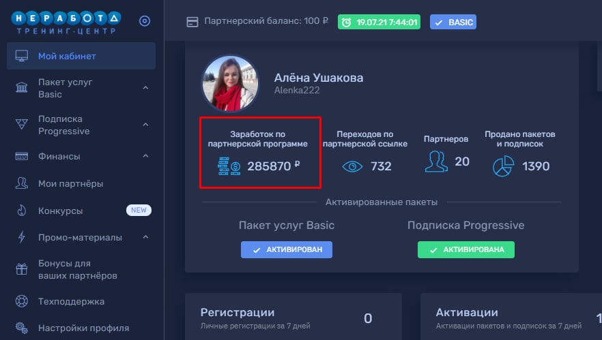Click the flame icon beside Конкурсы
Screen dimensions: 602x340
pos(22,211)
